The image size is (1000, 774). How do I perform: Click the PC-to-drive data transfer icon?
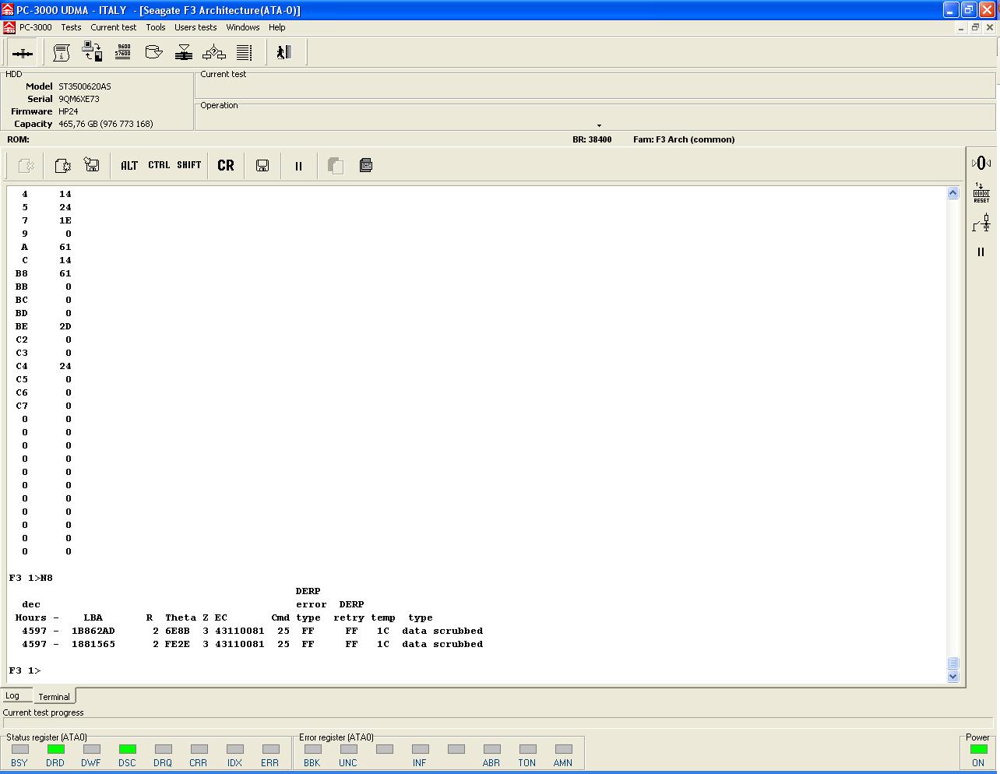(92, 52)
